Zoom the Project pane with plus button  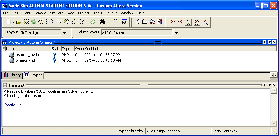[x=265, y=42]
